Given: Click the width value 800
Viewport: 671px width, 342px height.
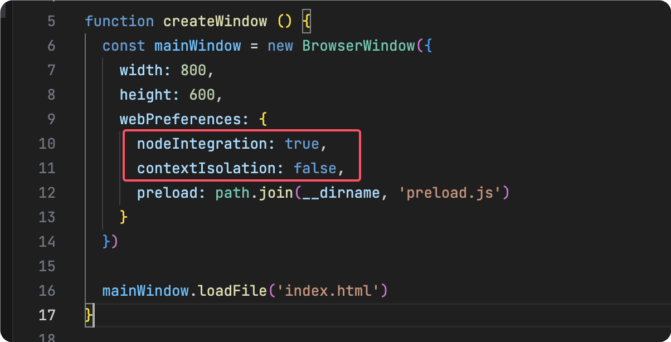Looking at the screenshot, I should 193,70.
